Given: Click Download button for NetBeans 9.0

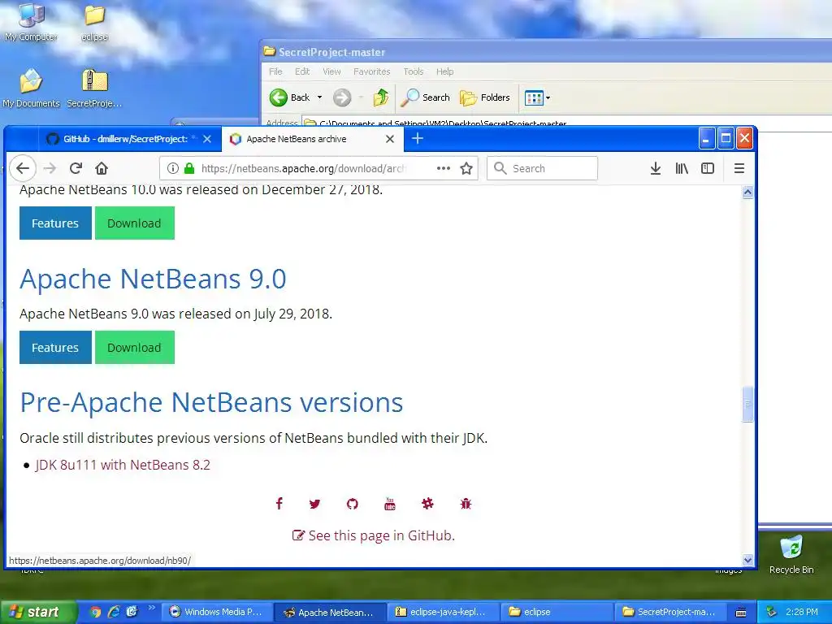Looking at the screenshot, I should (134, 348).
